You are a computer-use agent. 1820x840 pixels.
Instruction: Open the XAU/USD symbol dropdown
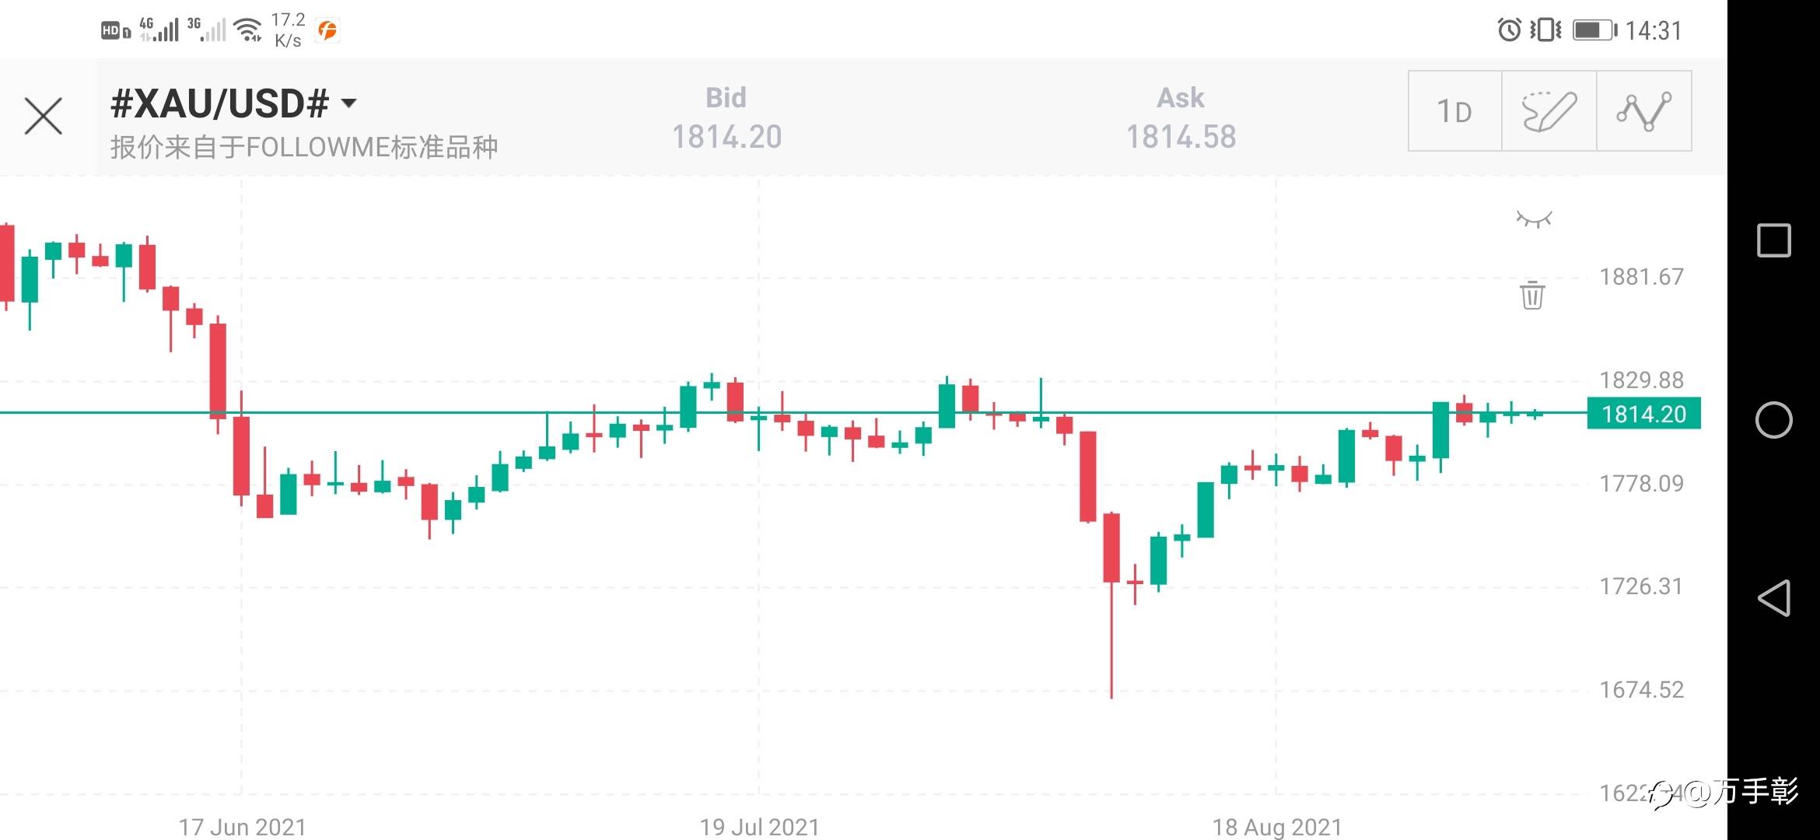click(x=349, y=103)
